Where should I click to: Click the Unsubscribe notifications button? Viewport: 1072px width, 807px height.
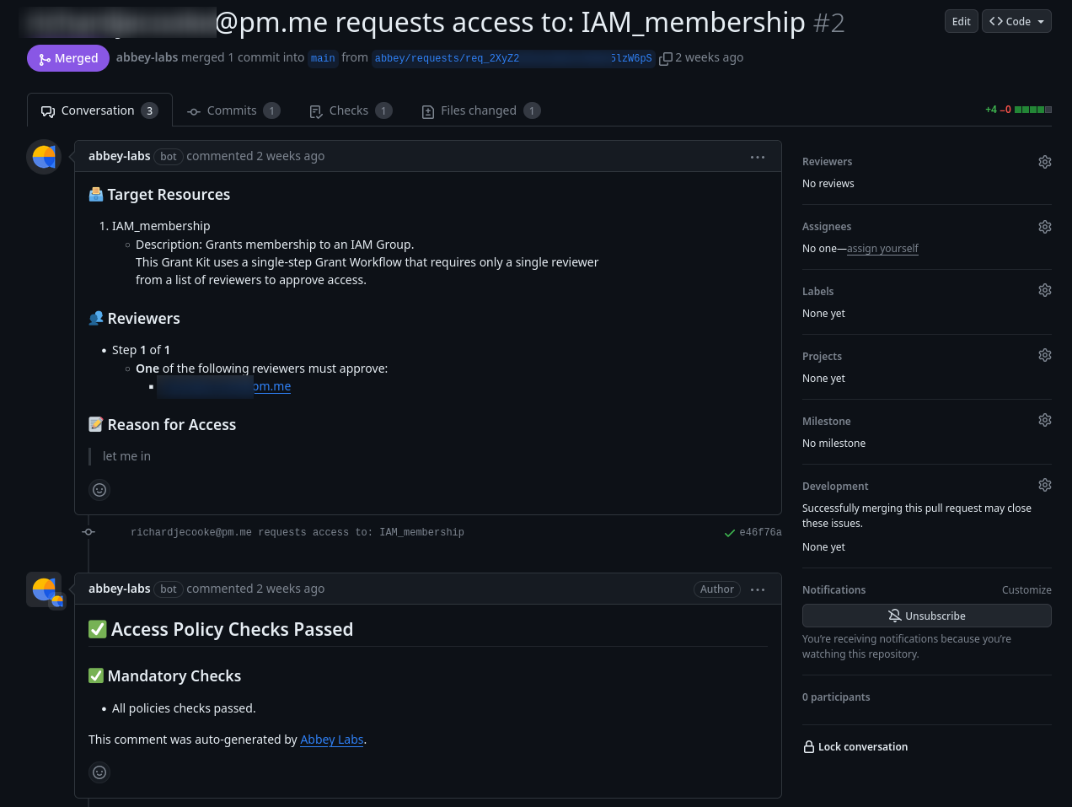coord(927,616)
